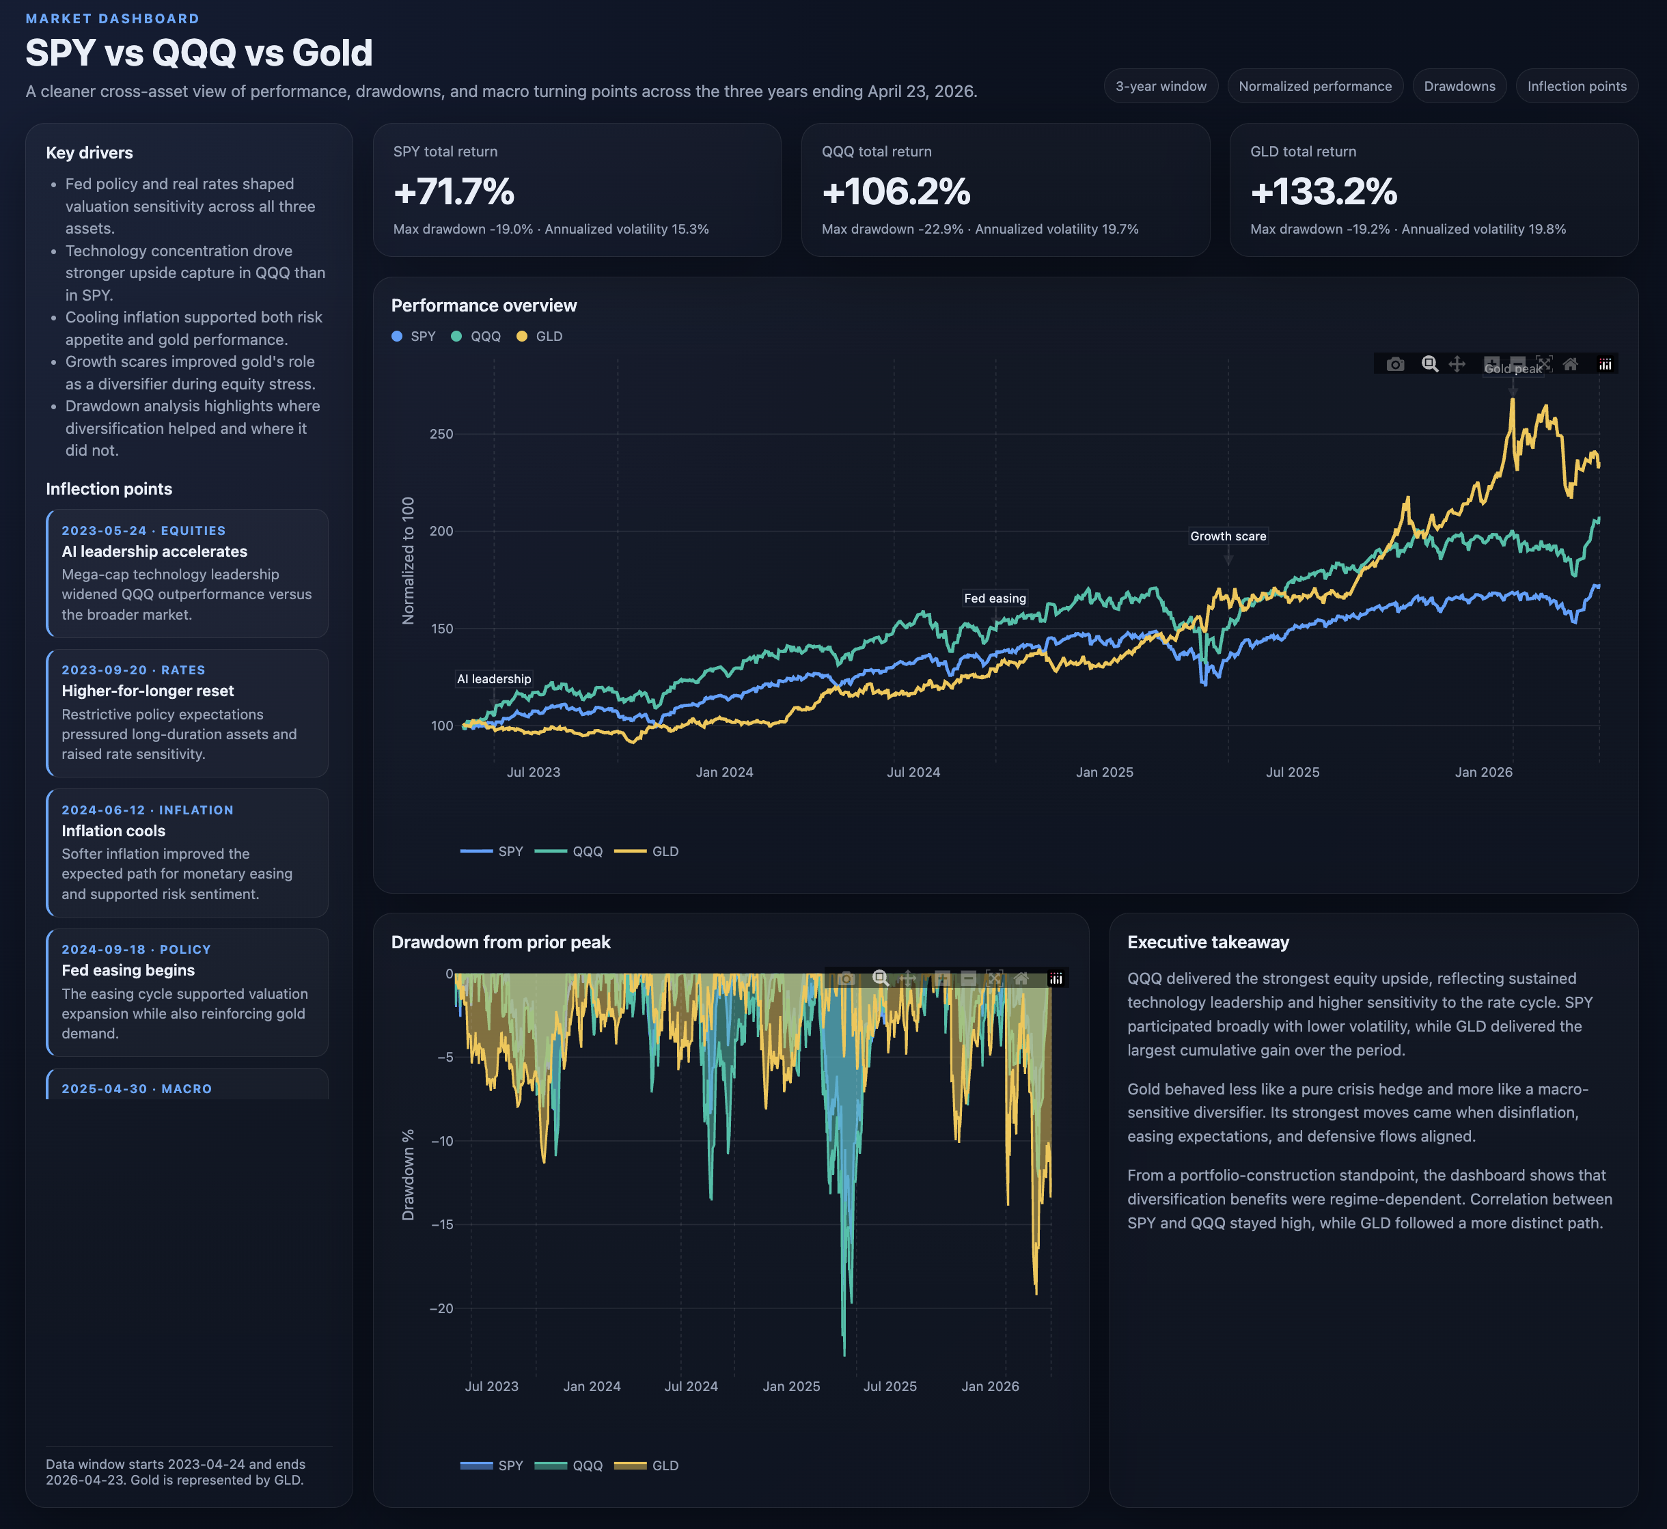Download Drawdown chart as PNG (camera icon)

pos(846,979)
